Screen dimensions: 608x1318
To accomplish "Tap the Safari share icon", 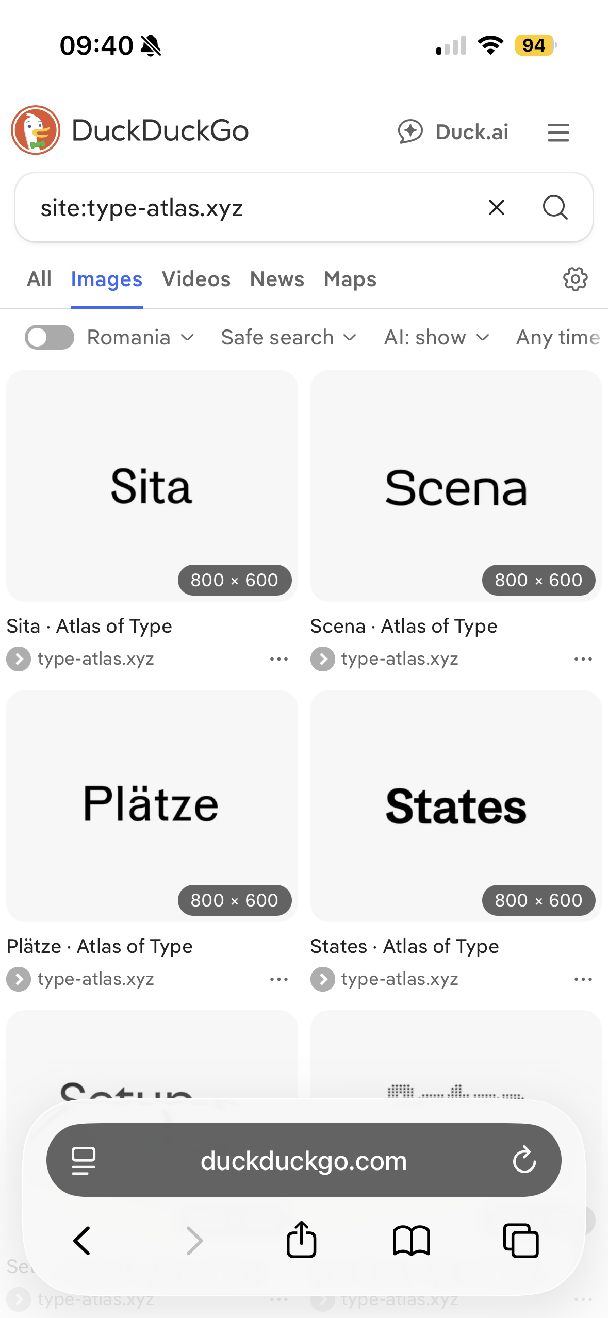I will (x=301, y=1240).
